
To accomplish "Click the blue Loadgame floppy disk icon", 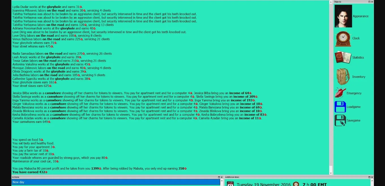I will click(x=340, y=107).
